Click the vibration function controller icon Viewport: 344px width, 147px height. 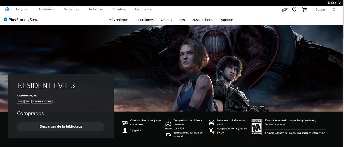tap(168, 134)
